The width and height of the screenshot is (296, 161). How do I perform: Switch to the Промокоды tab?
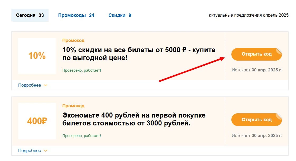tap(76, 15)
